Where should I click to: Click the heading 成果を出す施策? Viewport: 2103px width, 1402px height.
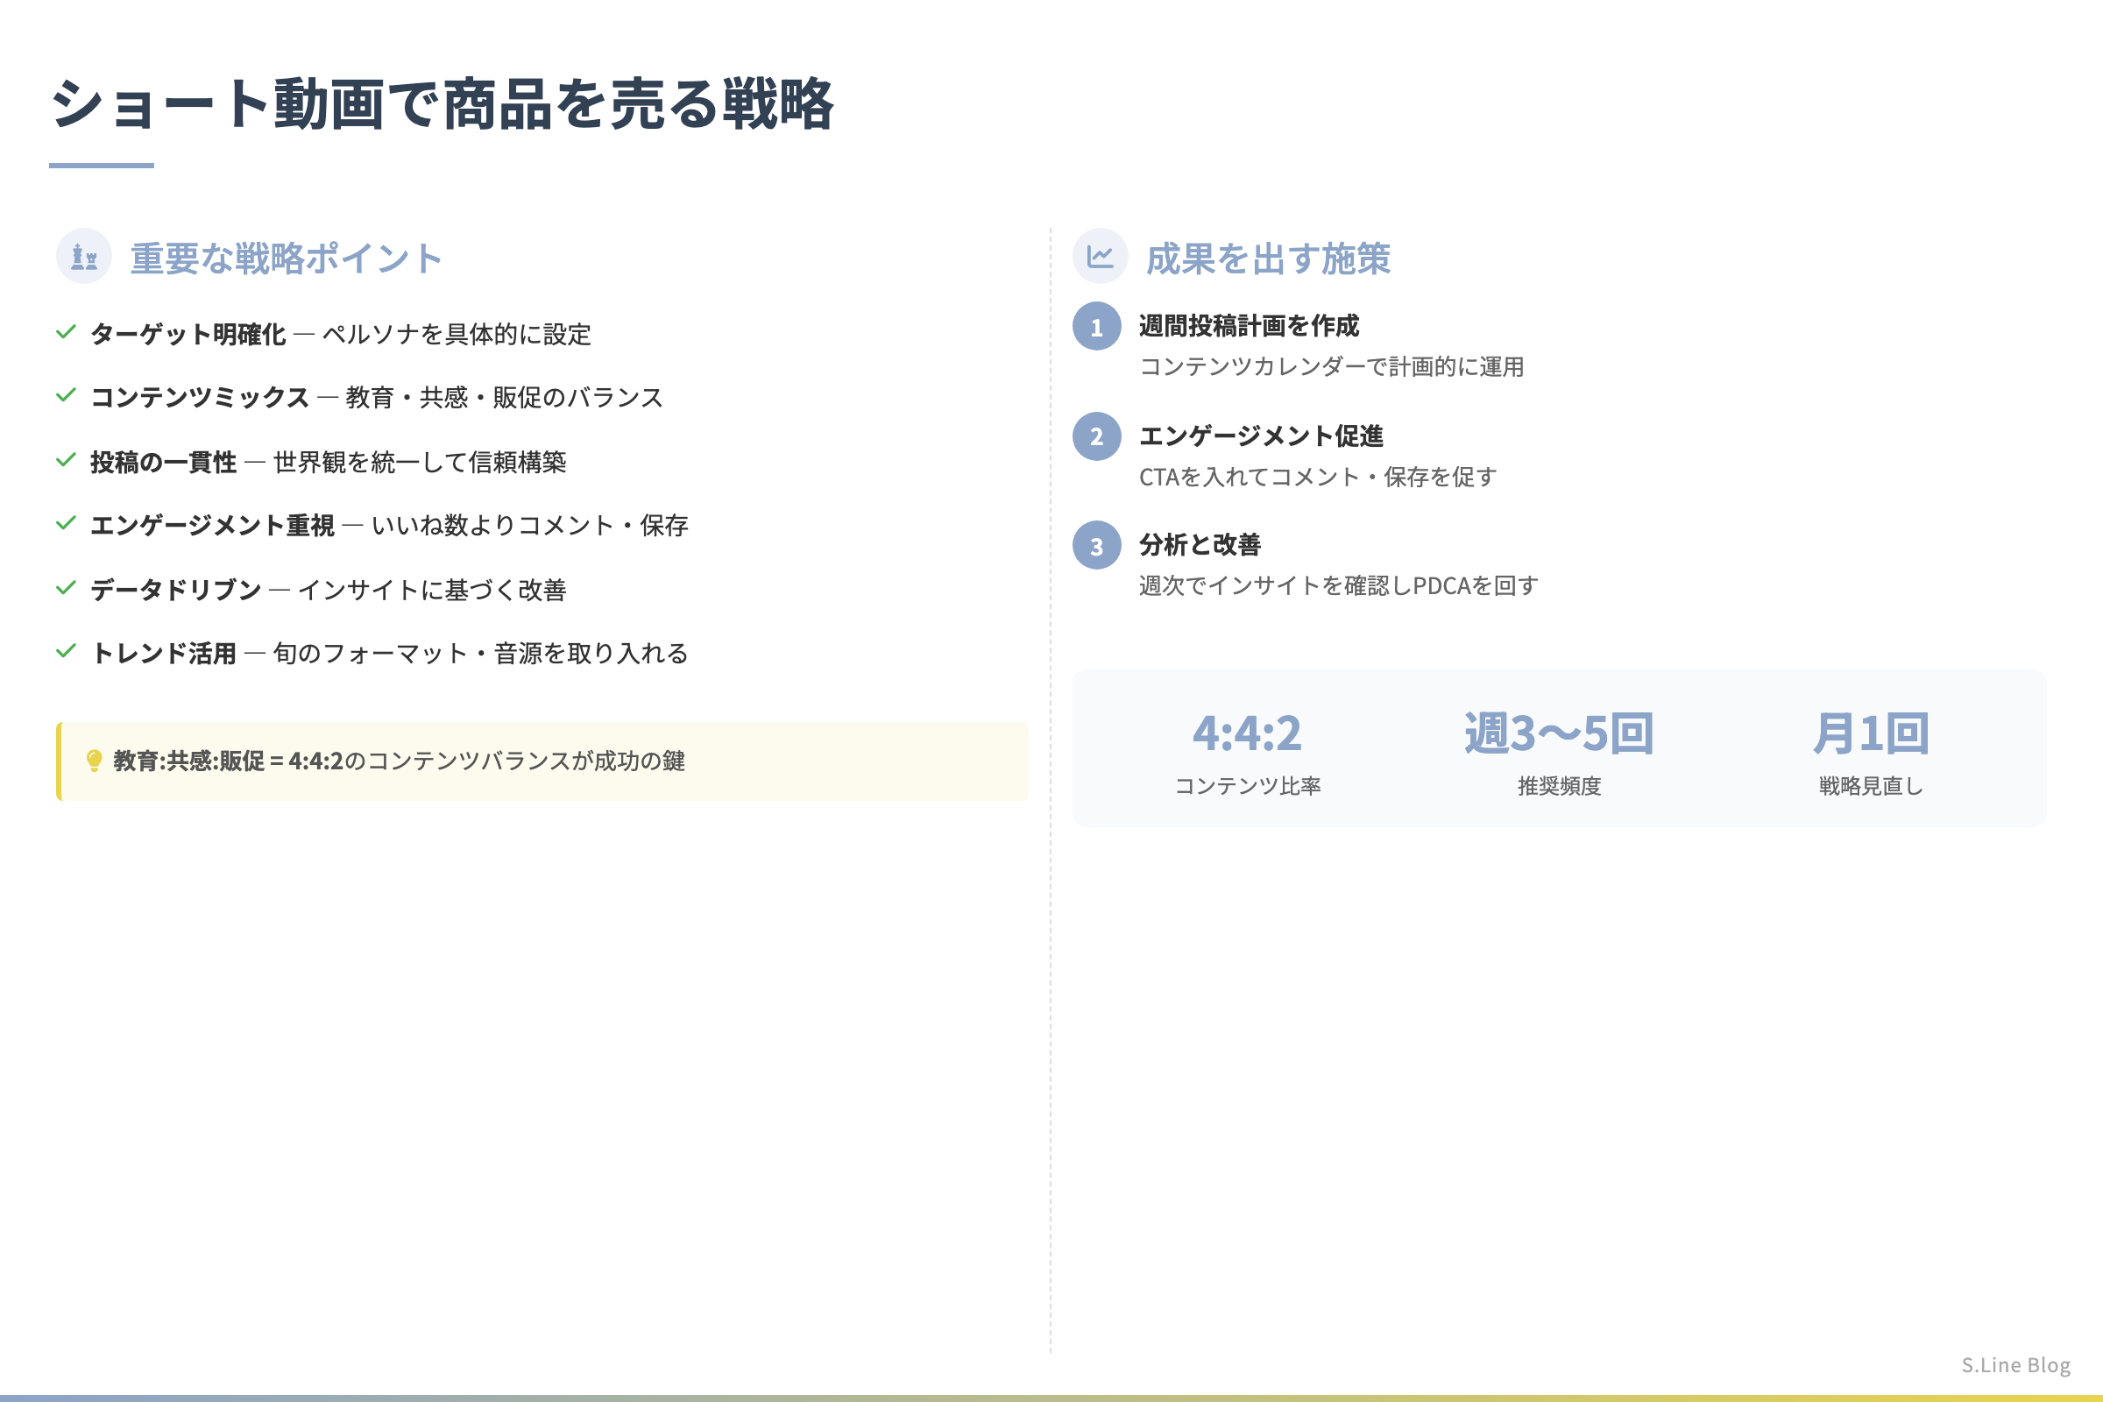[1268, 258]
